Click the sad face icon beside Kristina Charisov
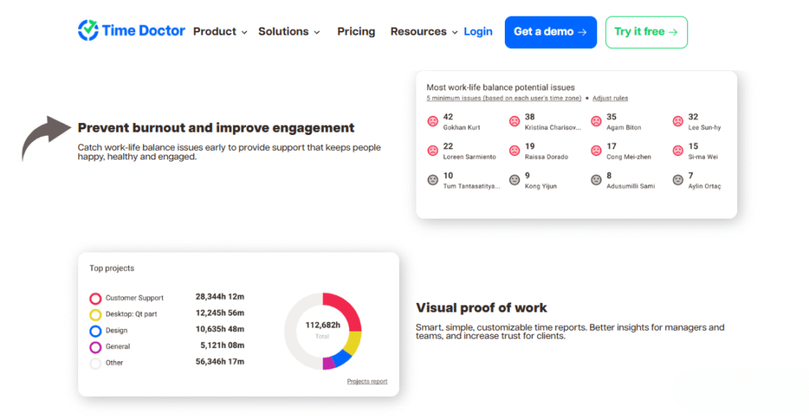This screenshot has height=419, width=809. pos(514,122)
